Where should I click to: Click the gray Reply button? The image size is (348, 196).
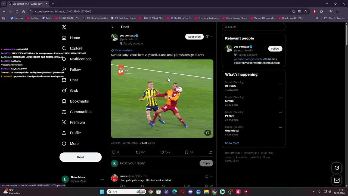(x=206, y=163)
